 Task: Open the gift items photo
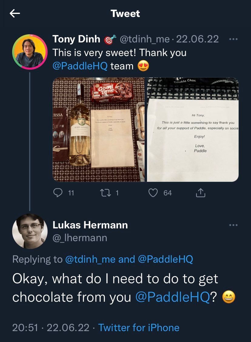(x=99, y=130)
